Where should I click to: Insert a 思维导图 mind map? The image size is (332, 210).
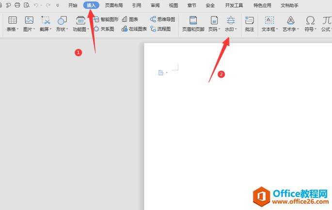tap(163, 19)
